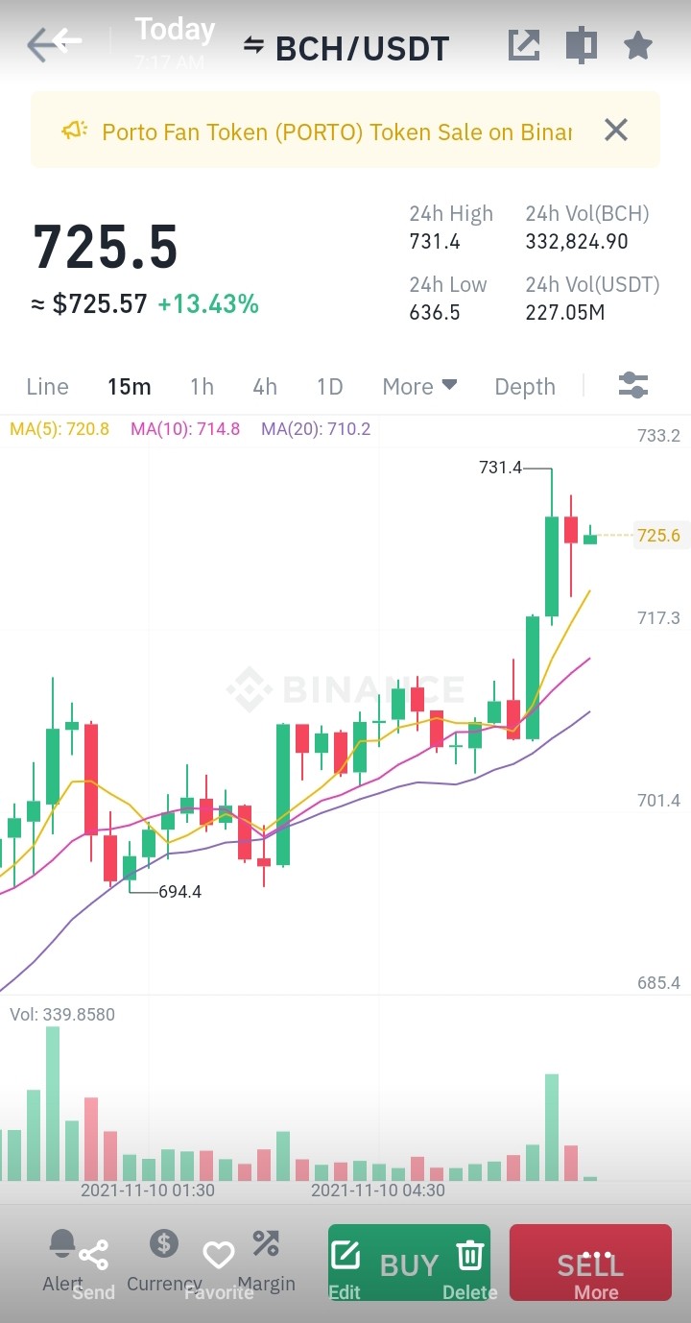Switch to the Line chart tab

coord(47,386)
